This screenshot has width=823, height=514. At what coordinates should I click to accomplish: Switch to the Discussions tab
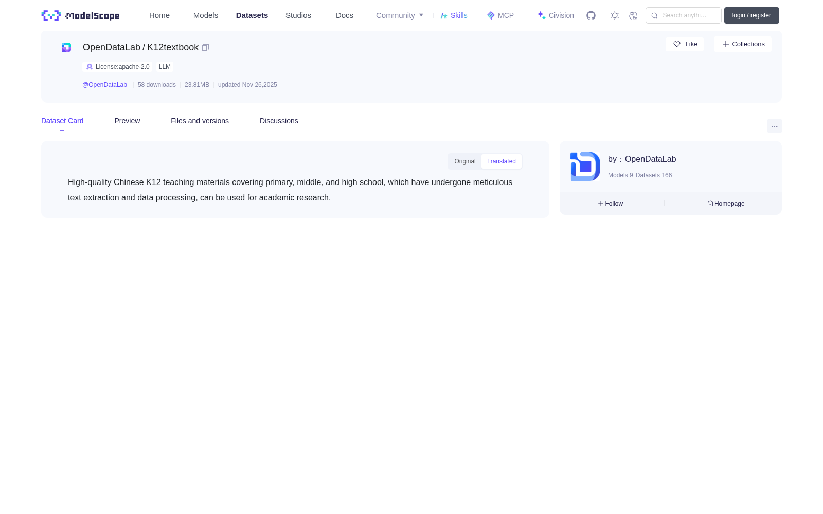(x=279, y=121)
